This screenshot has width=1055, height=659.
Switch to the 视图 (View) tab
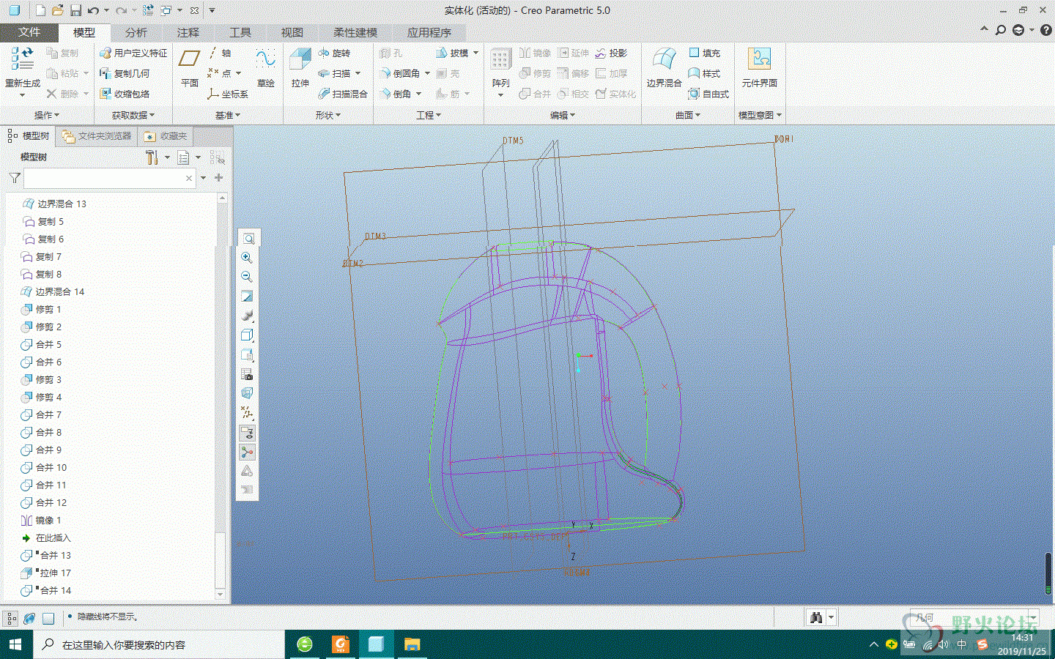pyautogui.click(x=292, y=32)
